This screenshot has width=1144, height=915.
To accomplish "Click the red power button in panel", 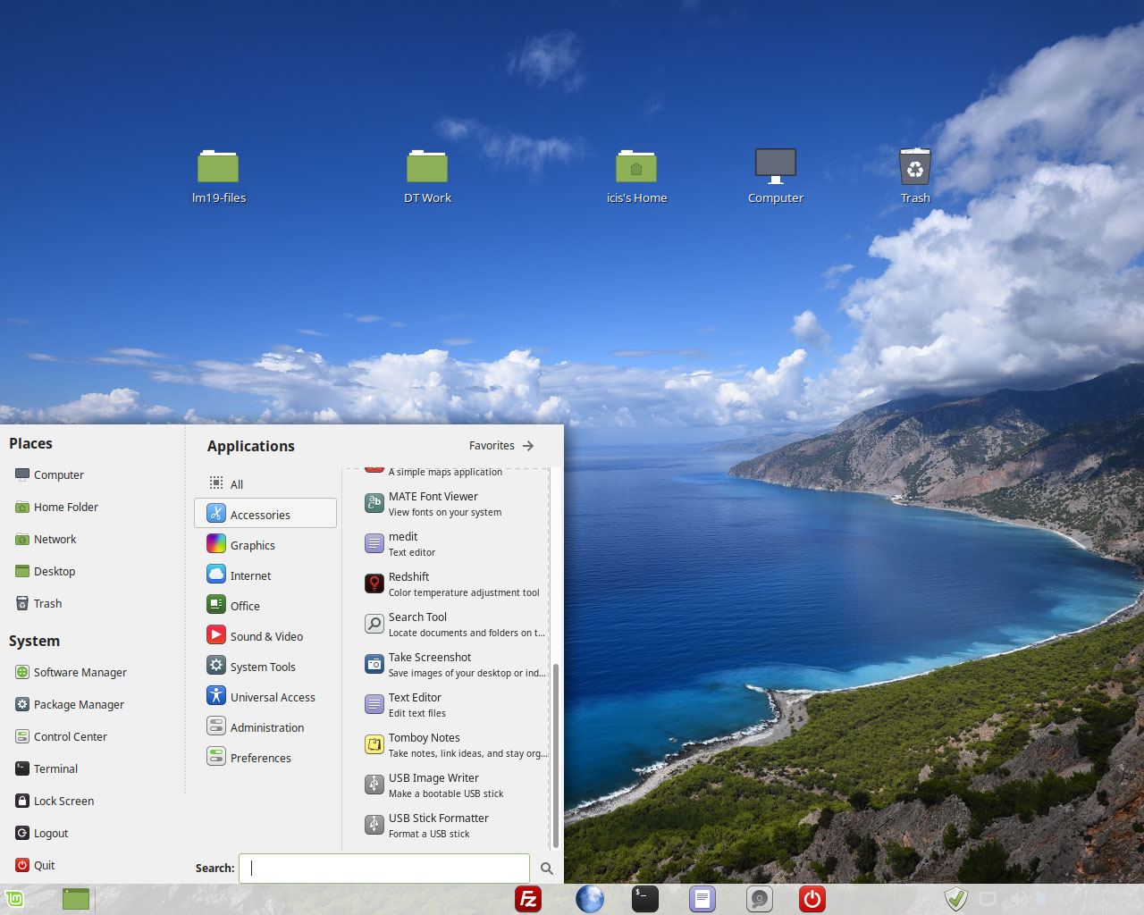I will pyautogui.click(x=812, y=899).
